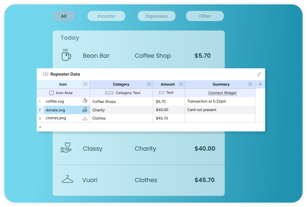Select the All tab
Viewport: 307px width, 207px height.
coord(64,16)
